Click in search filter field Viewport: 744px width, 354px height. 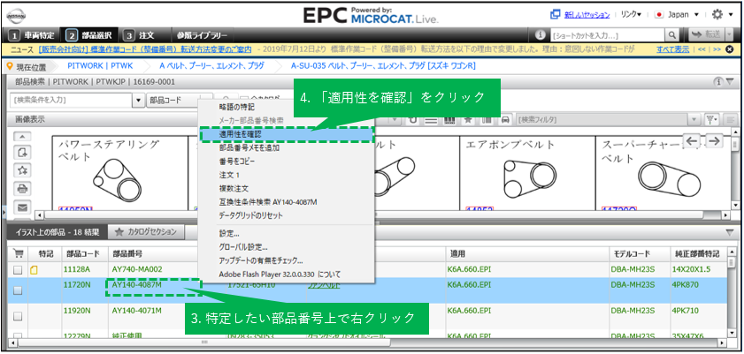(603, 120)
